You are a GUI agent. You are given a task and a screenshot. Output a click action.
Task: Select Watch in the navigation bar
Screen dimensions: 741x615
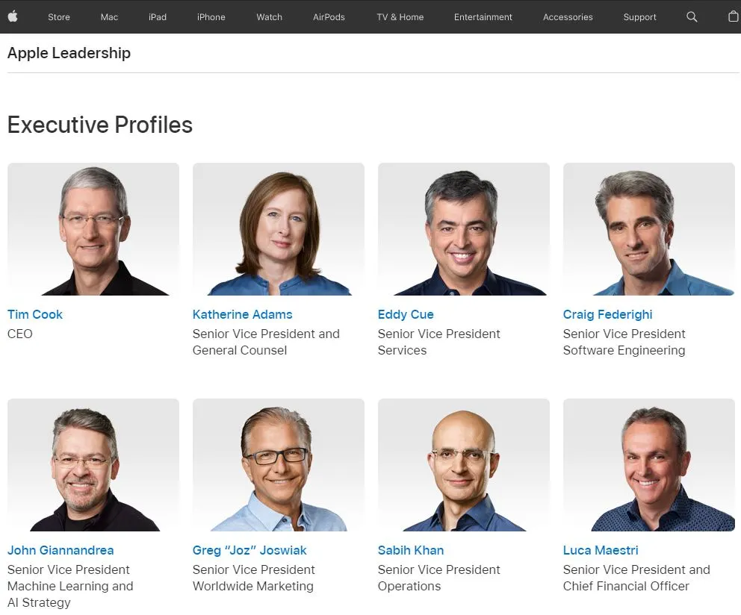(270, 17)
